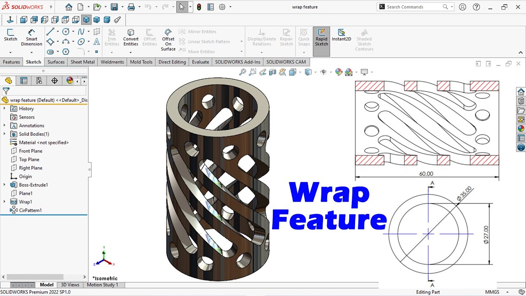Save the document with the floppy icon

[x=114, y=7]
